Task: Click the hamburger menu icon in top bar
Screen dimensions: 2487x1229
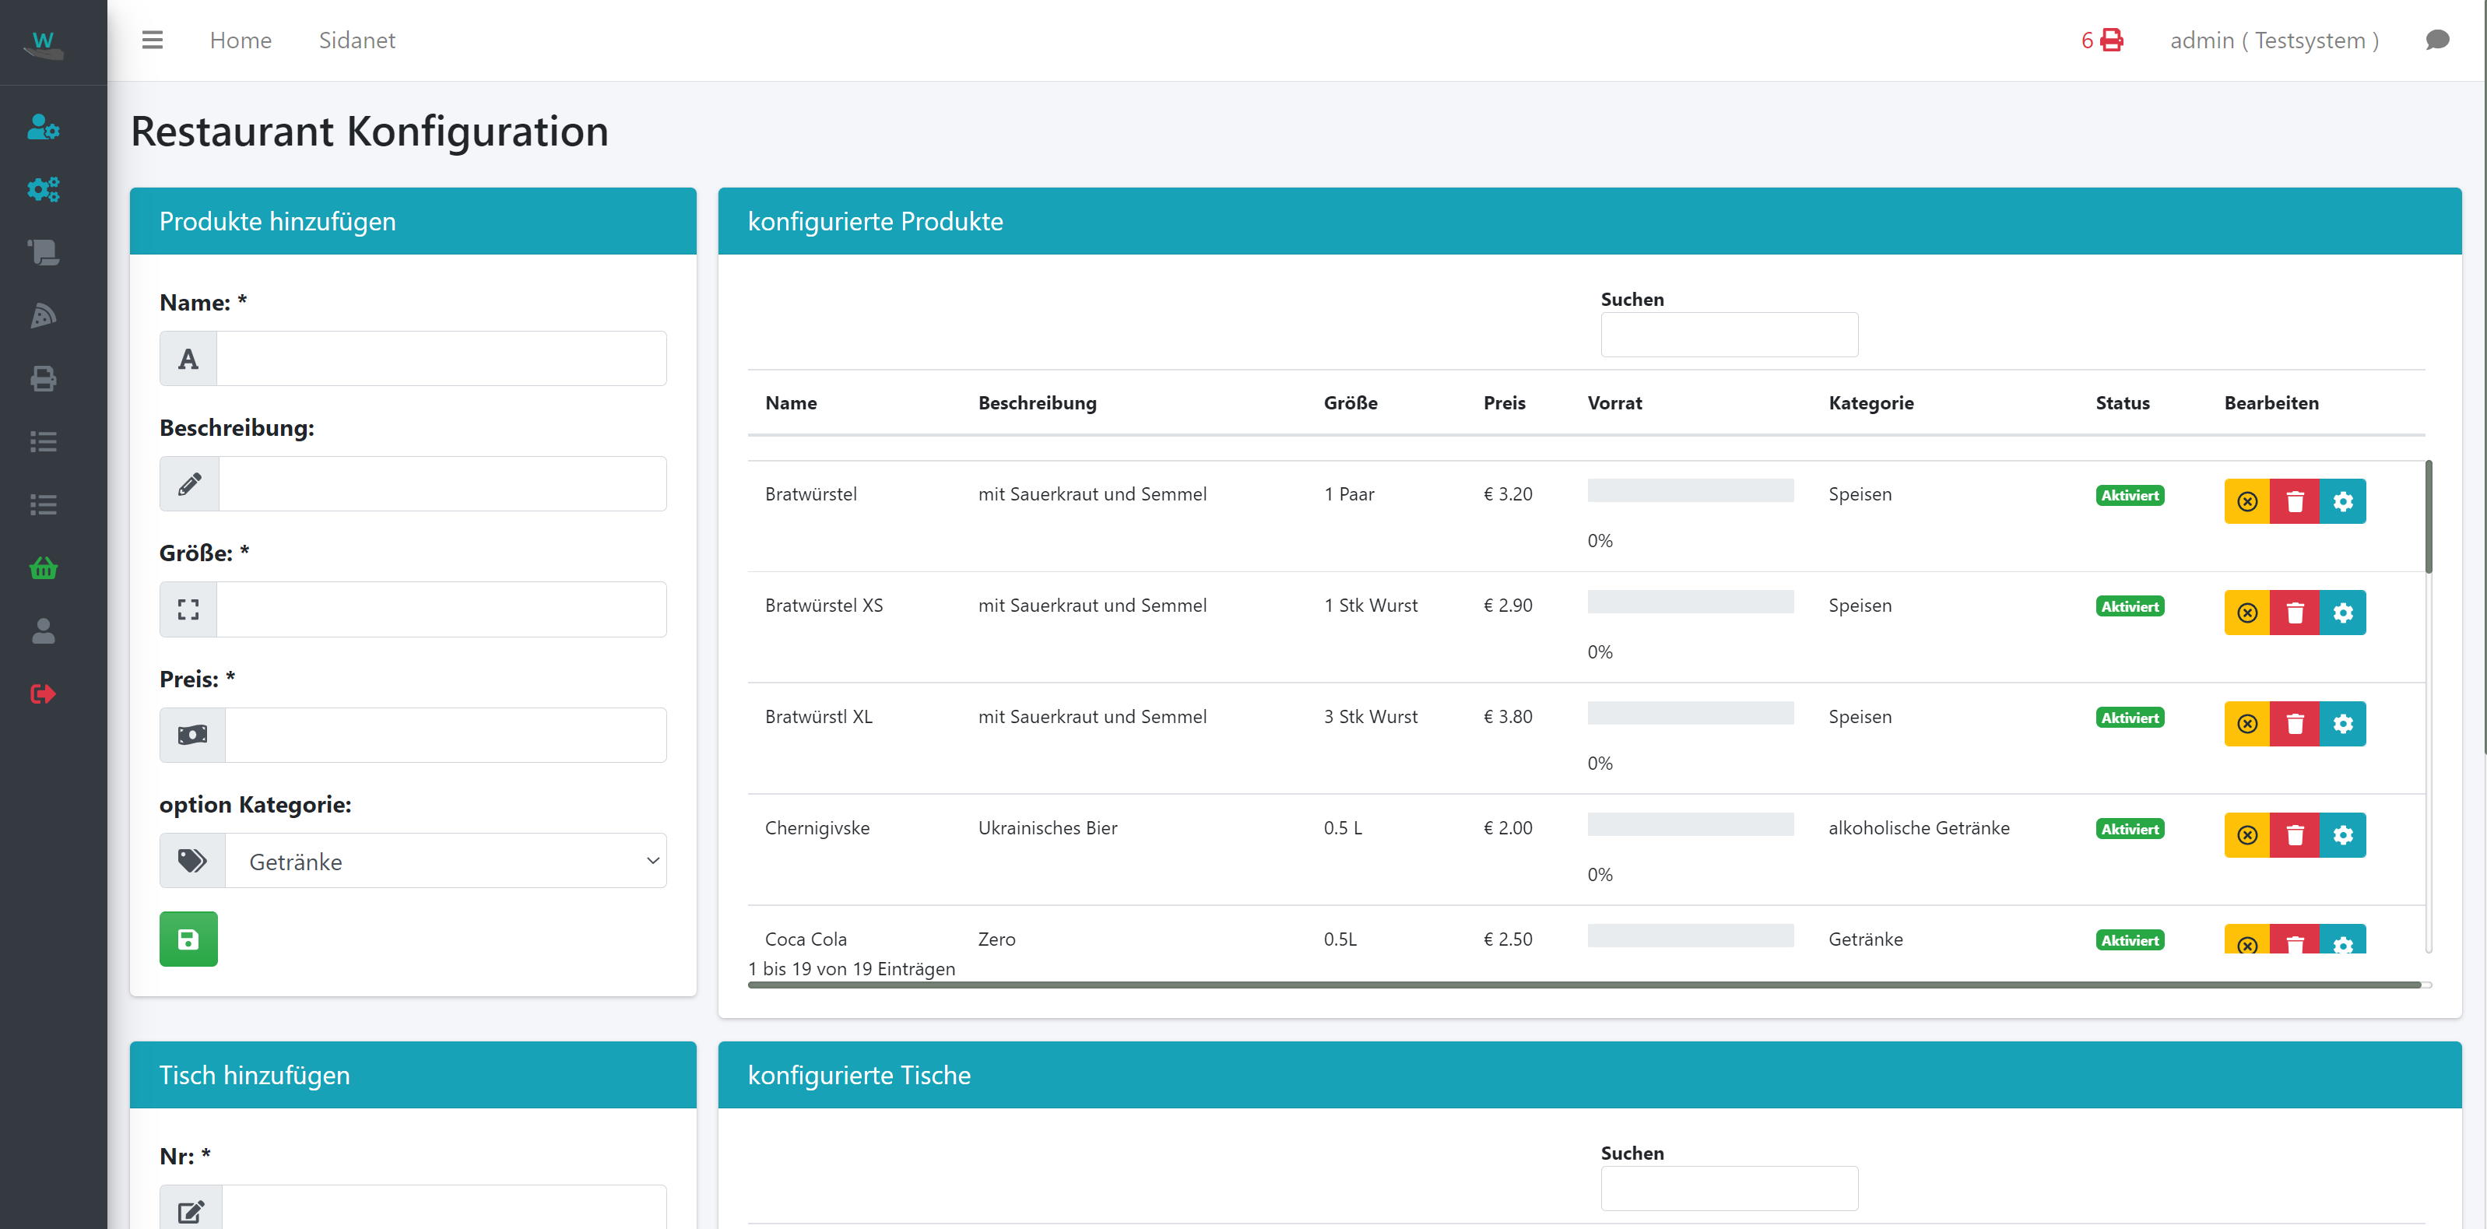Action: coord(152,40)
